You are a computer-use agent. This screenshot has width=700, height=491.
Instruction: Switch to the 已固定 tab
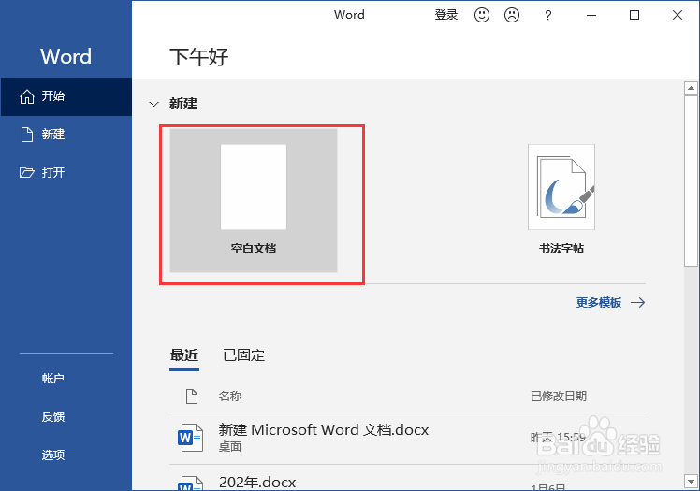(x=243, y=355)
